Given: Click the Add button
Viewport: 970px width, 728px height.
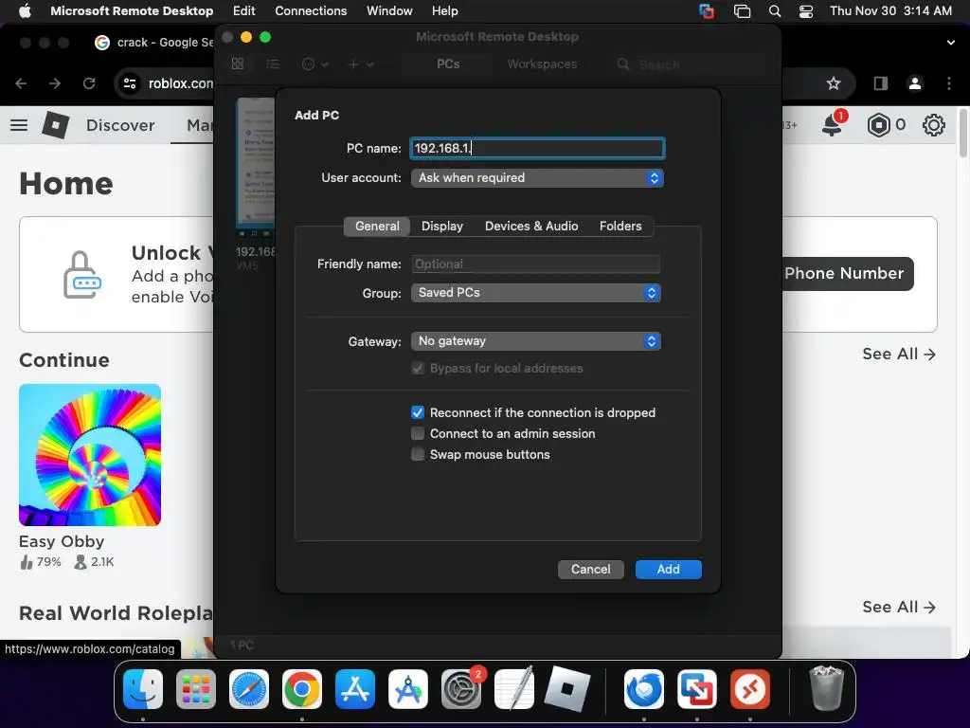Looking at the screenshot, I should [668, 569].
